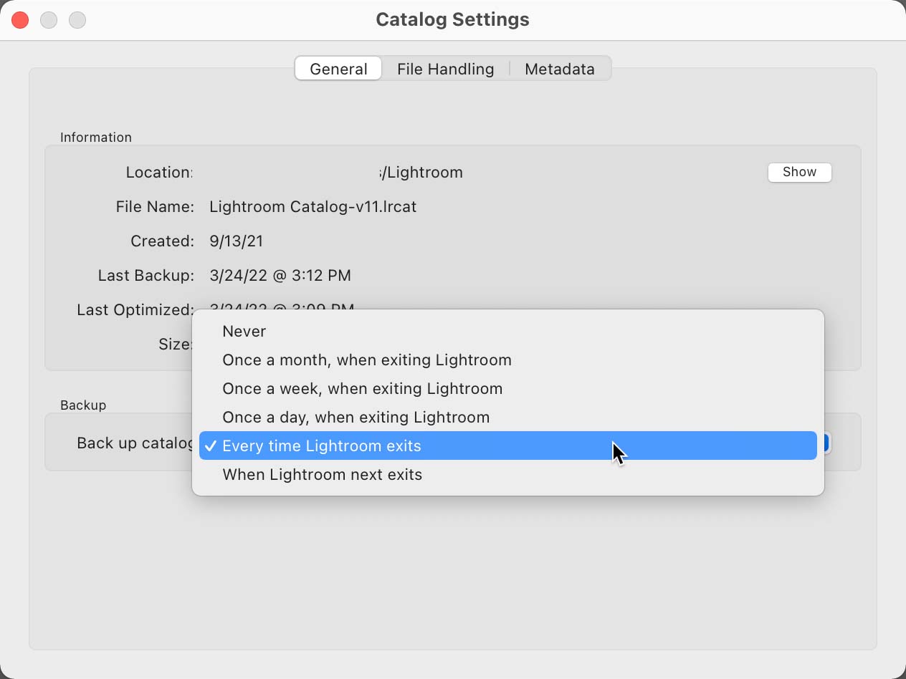Screen dimensions: 906x679
Task: Close the Catalog Settings window
Action: coord(20,20)
